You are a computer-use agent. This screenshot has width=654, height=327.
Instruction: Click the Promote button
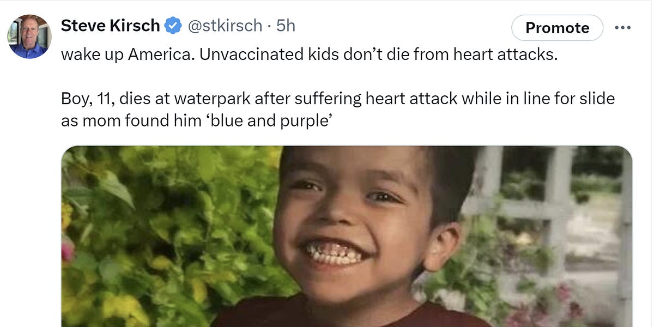point(557,28)
